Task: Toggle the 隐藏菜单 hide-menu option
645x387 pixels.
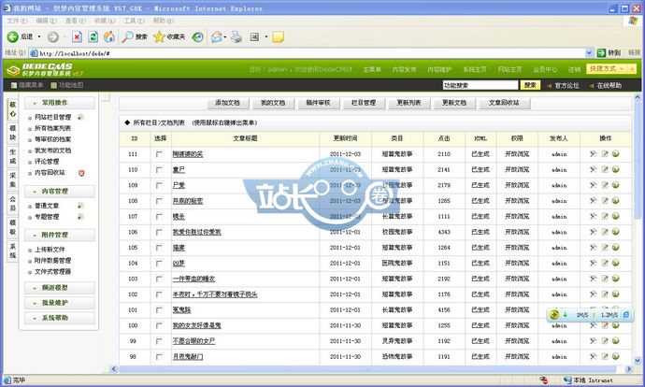Action: click(x=27, y=85)
